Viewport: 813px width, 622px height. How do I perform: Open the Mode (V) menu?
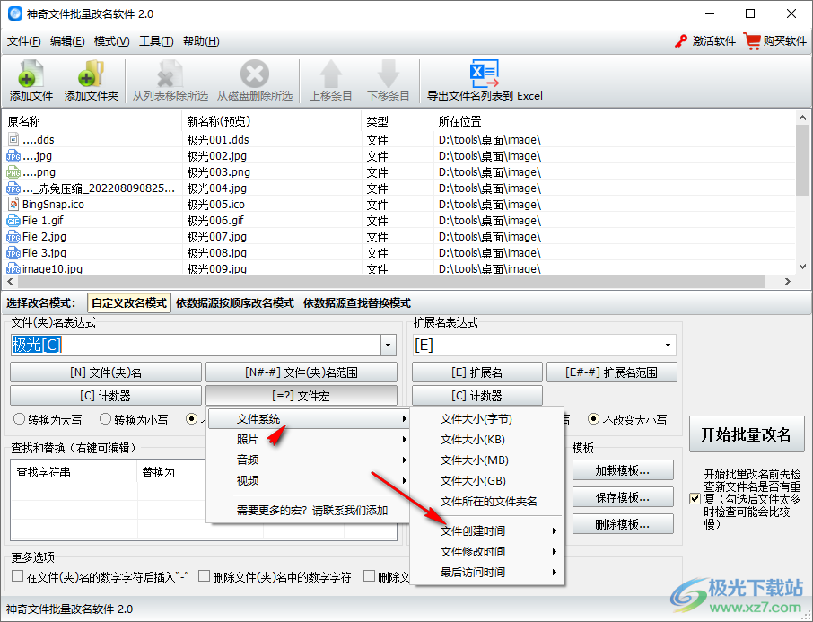click(x=111, y=41)
